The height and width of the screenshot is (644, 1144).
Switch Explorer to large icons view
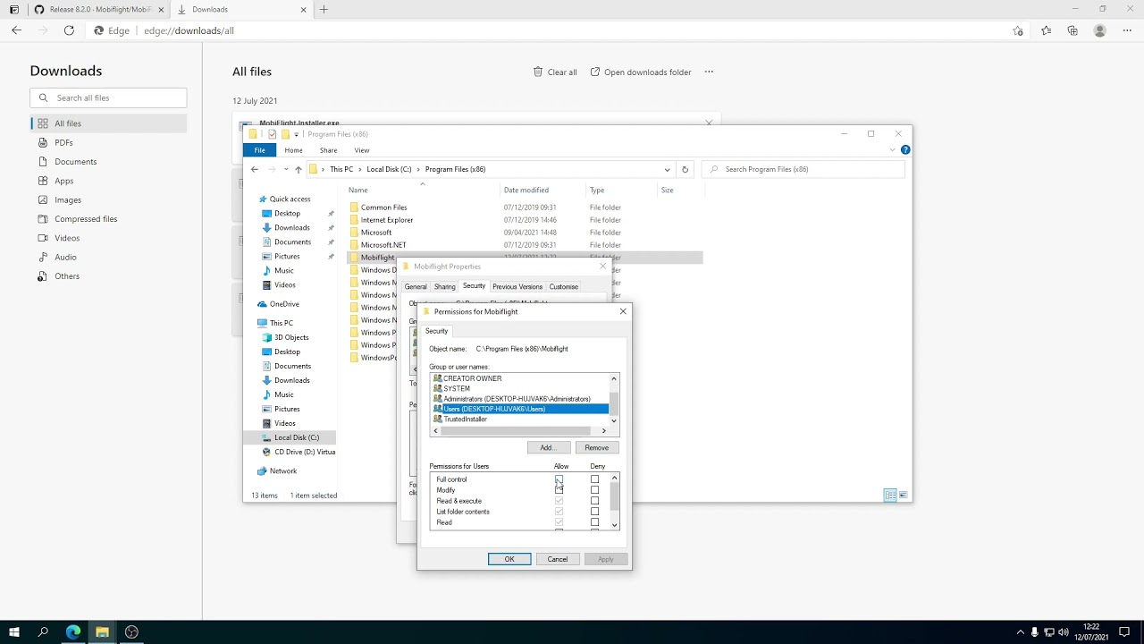pyautogui.click(x=904, y=495)
